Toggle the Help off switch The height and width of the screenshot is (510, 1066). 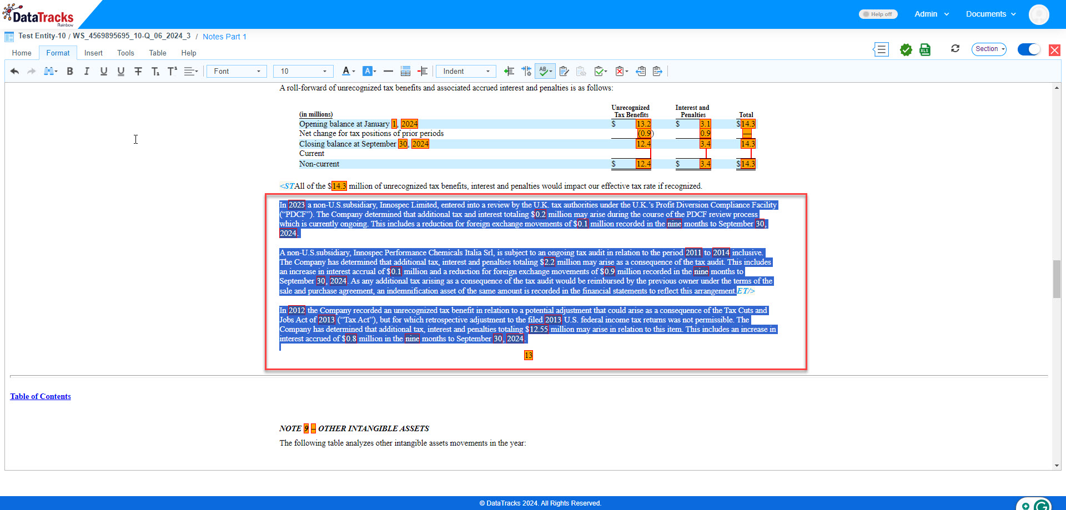pyautogui.click(x=878, y=14)
